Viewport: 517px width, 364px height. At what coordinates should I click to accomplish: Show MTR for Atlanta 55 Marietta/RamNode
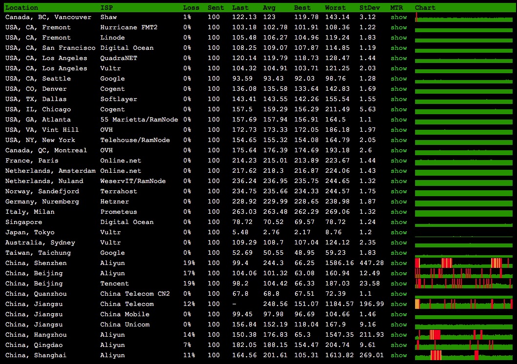(398, 120)
